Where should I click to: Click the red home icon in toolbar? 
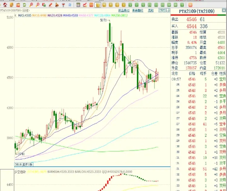pyautogui.click(x=4, y=5)
